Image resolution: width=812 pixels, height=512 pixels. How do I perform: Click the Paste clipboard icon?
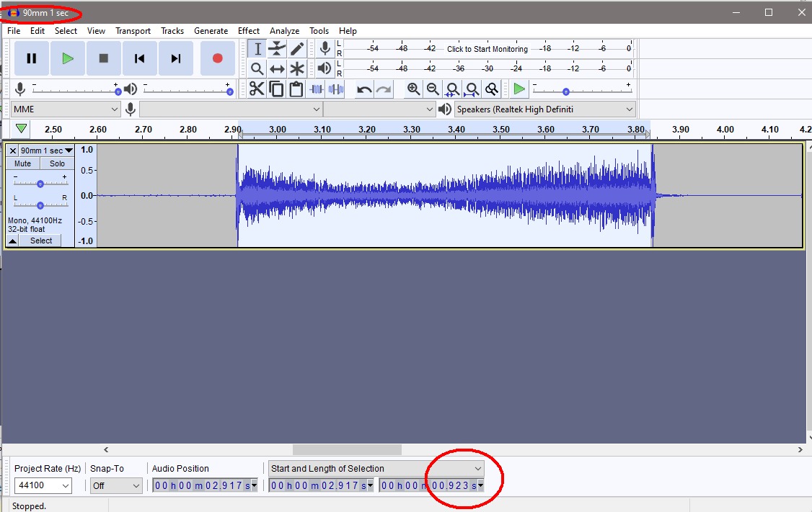(x=296, y=89)
